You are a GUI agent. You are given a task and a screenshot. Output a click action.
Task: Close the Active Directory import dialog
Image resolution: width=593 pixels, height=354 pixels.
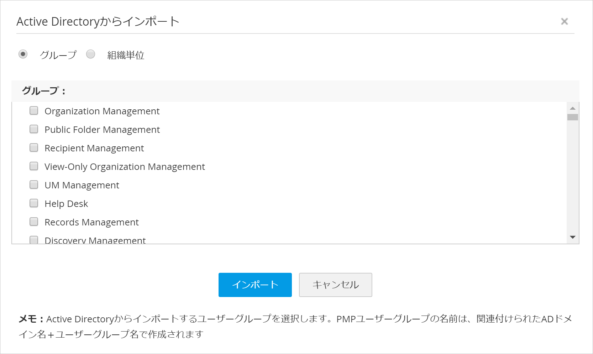click(x=564, y=21)
